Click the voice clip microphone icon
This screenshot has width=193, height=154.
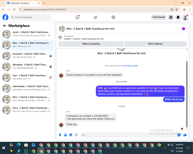click(60, 135)
